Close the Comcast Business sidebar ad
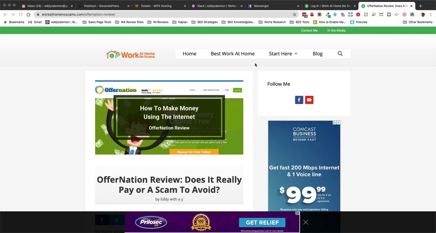This screenshot has width=436, height=233. point(338,123)
